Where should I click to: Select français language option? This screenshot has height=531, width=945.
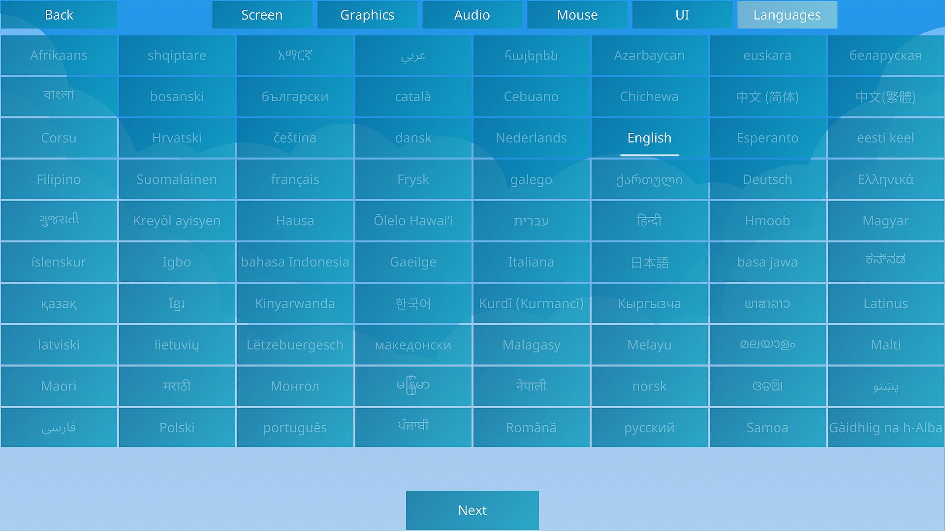point(295,179)
